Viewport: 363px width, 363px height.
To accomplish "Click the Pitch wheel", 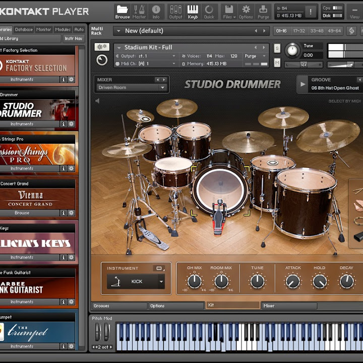I will tap(98, 332).
